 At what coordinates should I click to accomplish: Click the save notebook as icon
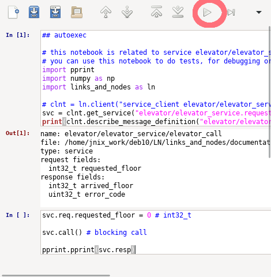point(55,12)
